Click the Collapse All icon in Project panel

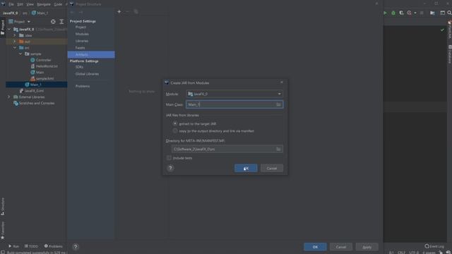tap(61, 22)
